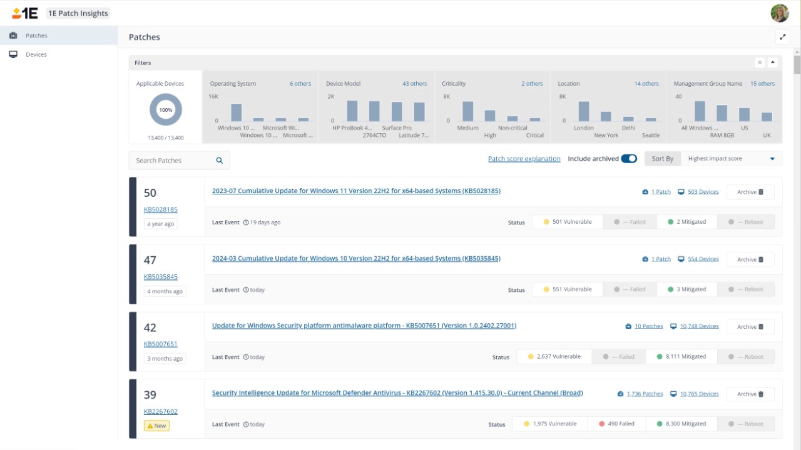Open KB5028185 link

(161, 209)
